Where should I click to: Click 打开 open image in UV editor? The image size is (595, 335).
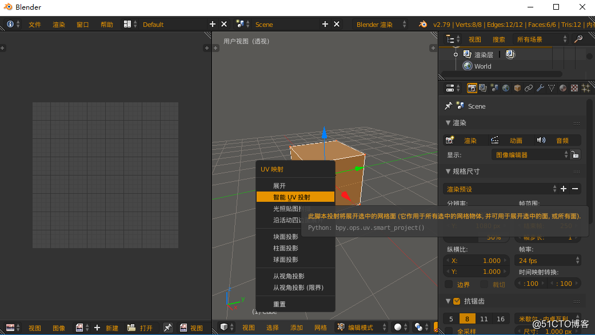click(x=141, y=328)
